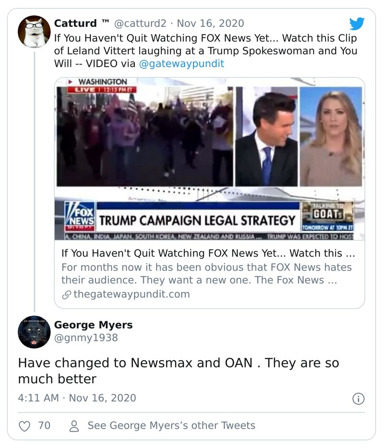See George Myers's other Tweets
Viewport: 384px width, 448px height.
click(171, 425)
